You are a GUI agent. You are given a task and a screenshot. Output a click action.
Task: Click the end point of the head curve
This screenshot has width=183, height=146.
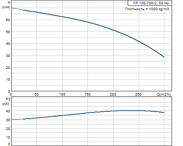click(x=164, y=57)
